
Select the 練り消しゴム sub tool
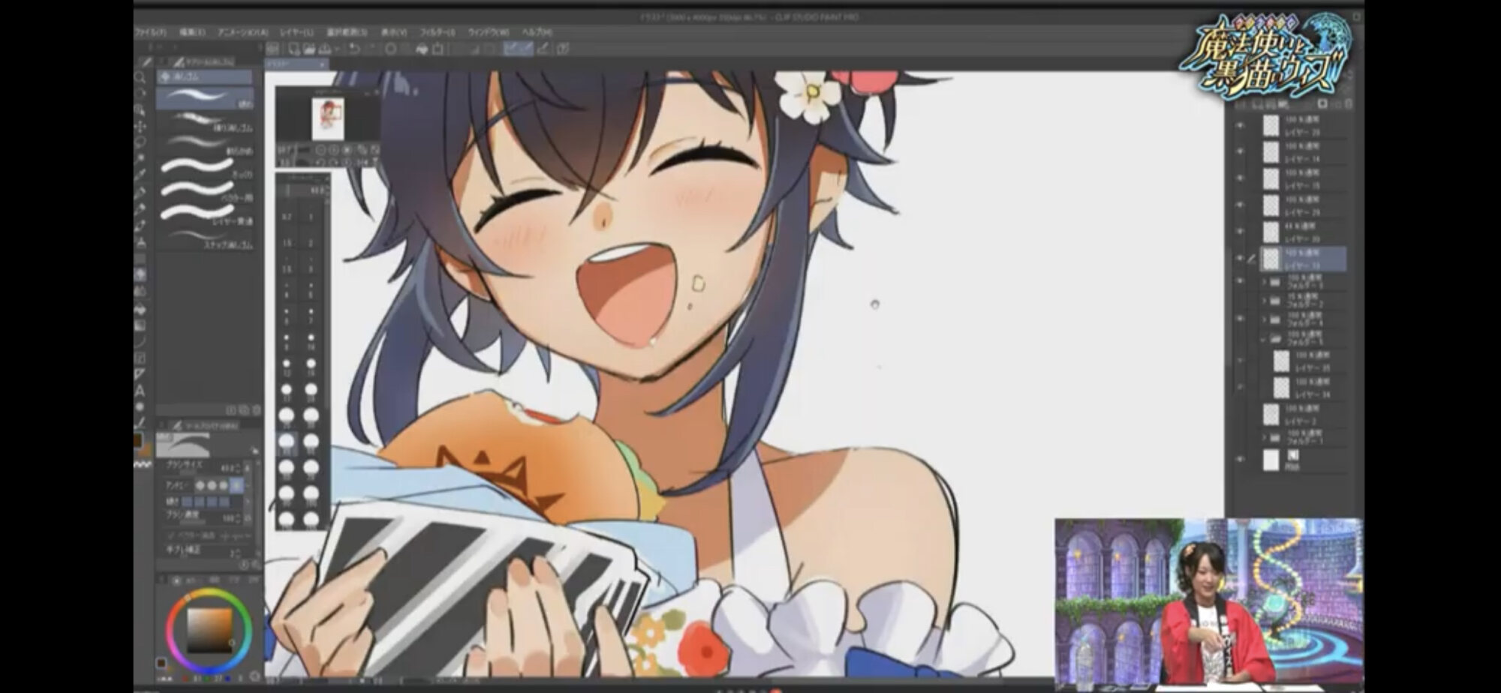pos(205,121)
